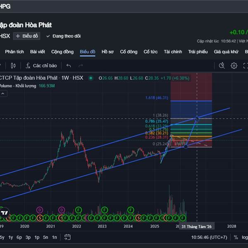This screenshot has width=248, height=248.
Task: Click the raised F marker near 2023
Action: (105, 210)
